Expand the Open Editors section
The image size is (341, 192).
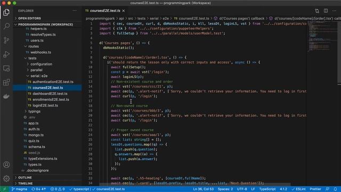(x=47, y=18)
